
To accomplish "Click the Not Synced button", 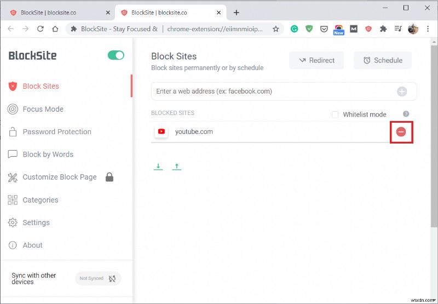I will 98,279.
